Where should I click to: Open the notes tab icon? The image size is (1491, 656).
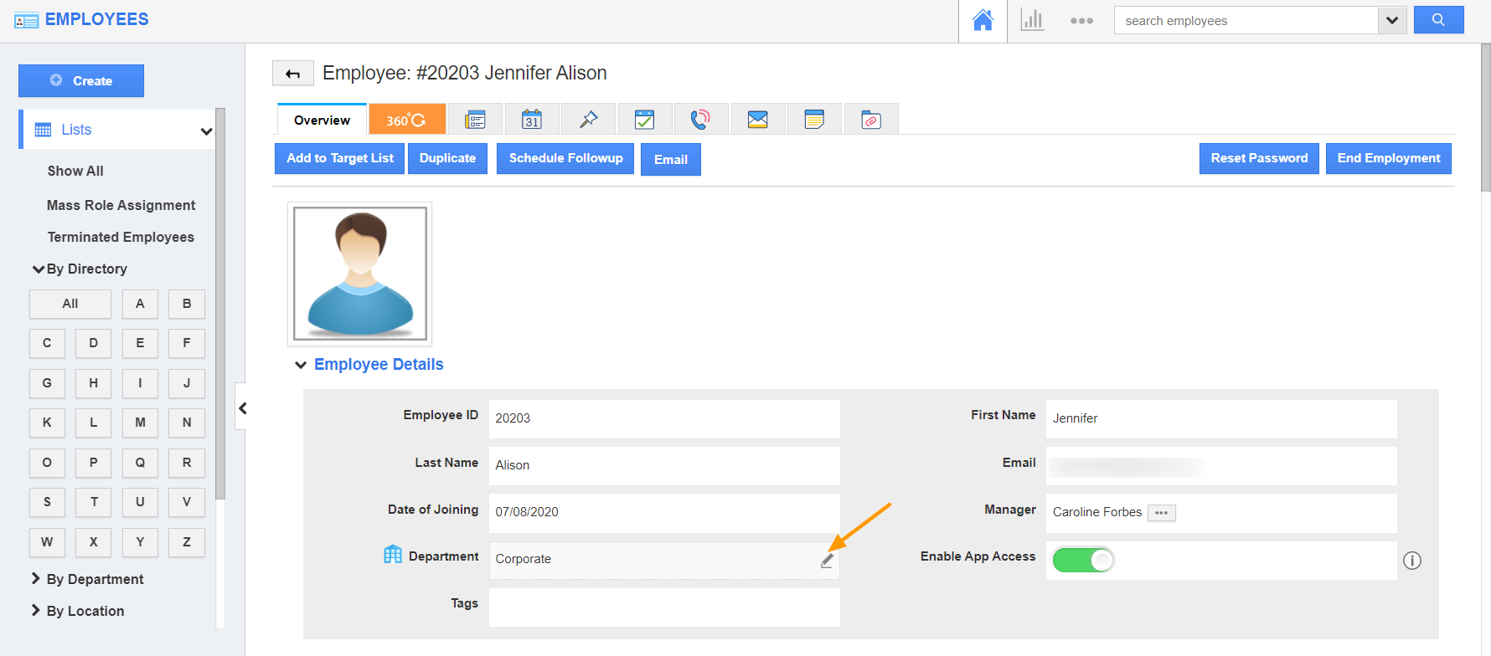point(814,120)
